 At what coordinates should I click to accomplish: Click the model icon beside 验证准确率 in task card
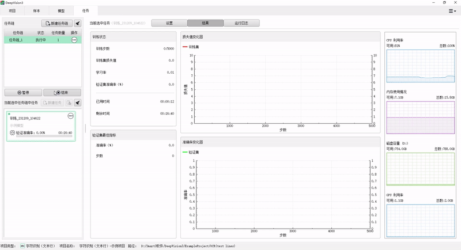click(12, 132)
